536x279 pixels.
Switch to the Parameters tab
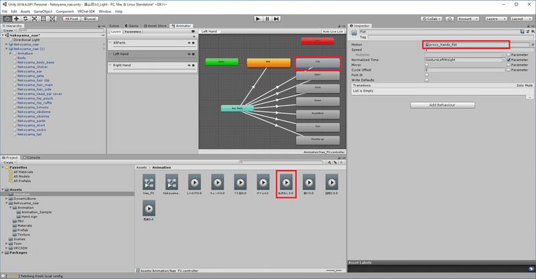133,31
